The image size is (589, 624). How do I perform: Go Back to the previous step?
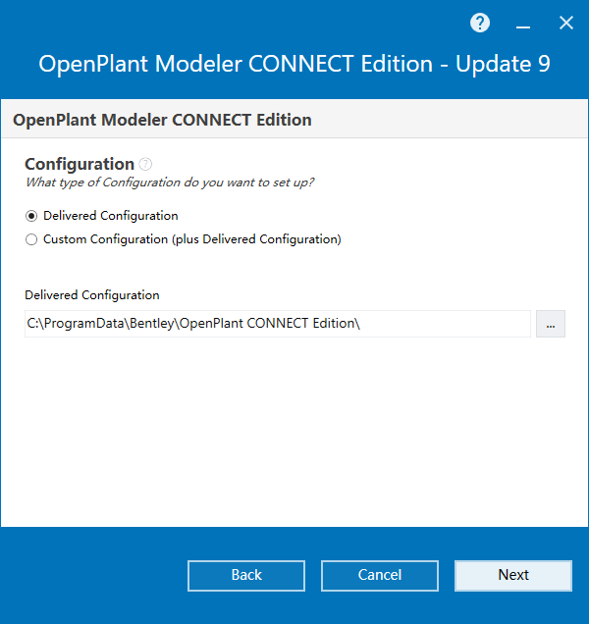click(x=246, y=576)
